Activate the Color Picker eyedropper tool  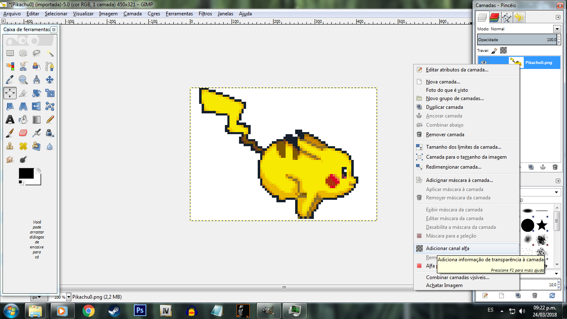[x=10, y=80]
